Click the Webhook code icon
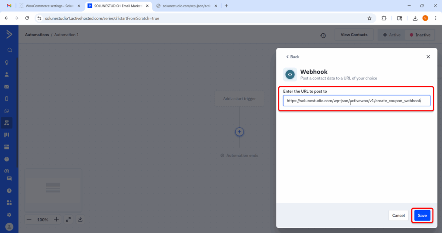Screen dimensions: 442x233 click(290, 75)
